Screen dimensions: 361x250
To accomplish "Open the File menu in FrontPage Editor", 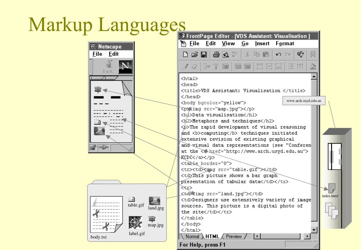I will [194, 43].
